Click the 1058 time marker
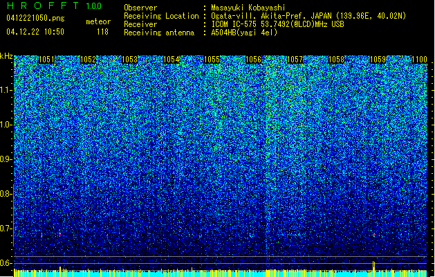 [x=336, y=60]
